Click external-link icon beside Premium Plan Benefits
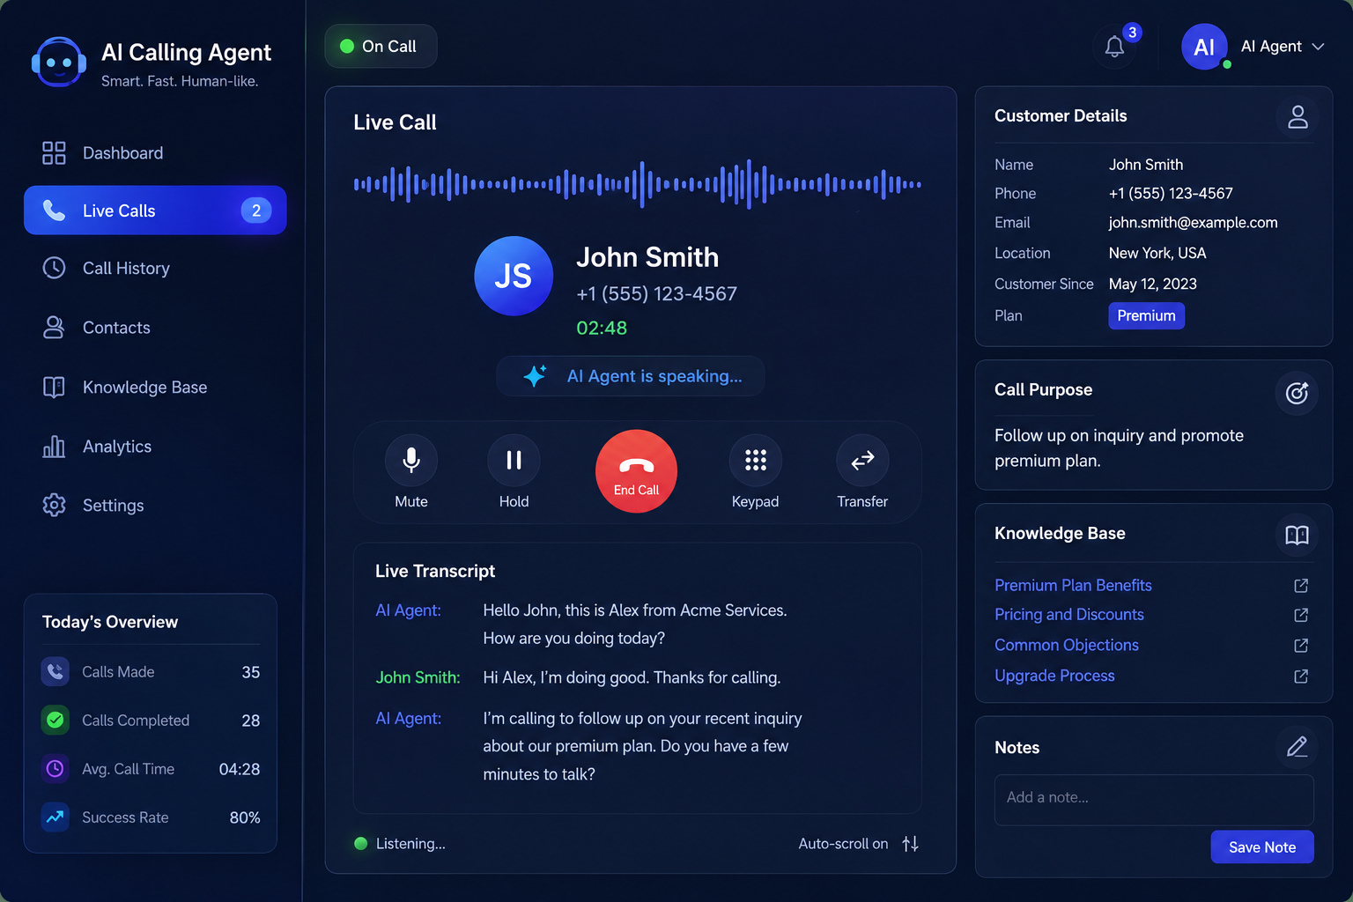The height and width of the screenshot is (902, 1353). tap(1301, 586)
